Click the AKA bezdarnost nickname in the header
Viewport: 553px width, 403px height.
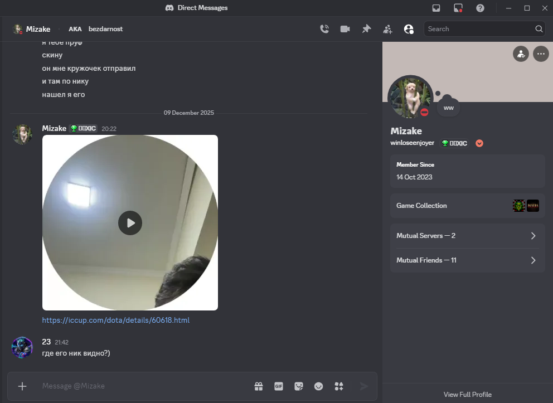pos(95,29)
